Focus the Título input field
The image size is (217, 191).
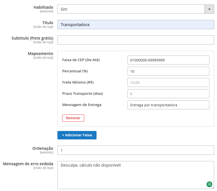pos(136,25)
